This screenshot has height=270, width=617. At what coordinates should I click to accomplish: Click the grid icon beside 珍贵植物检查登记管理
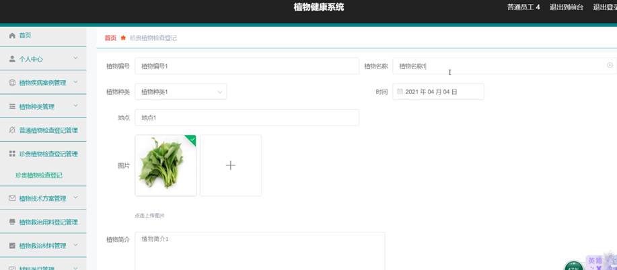[12, 154]
